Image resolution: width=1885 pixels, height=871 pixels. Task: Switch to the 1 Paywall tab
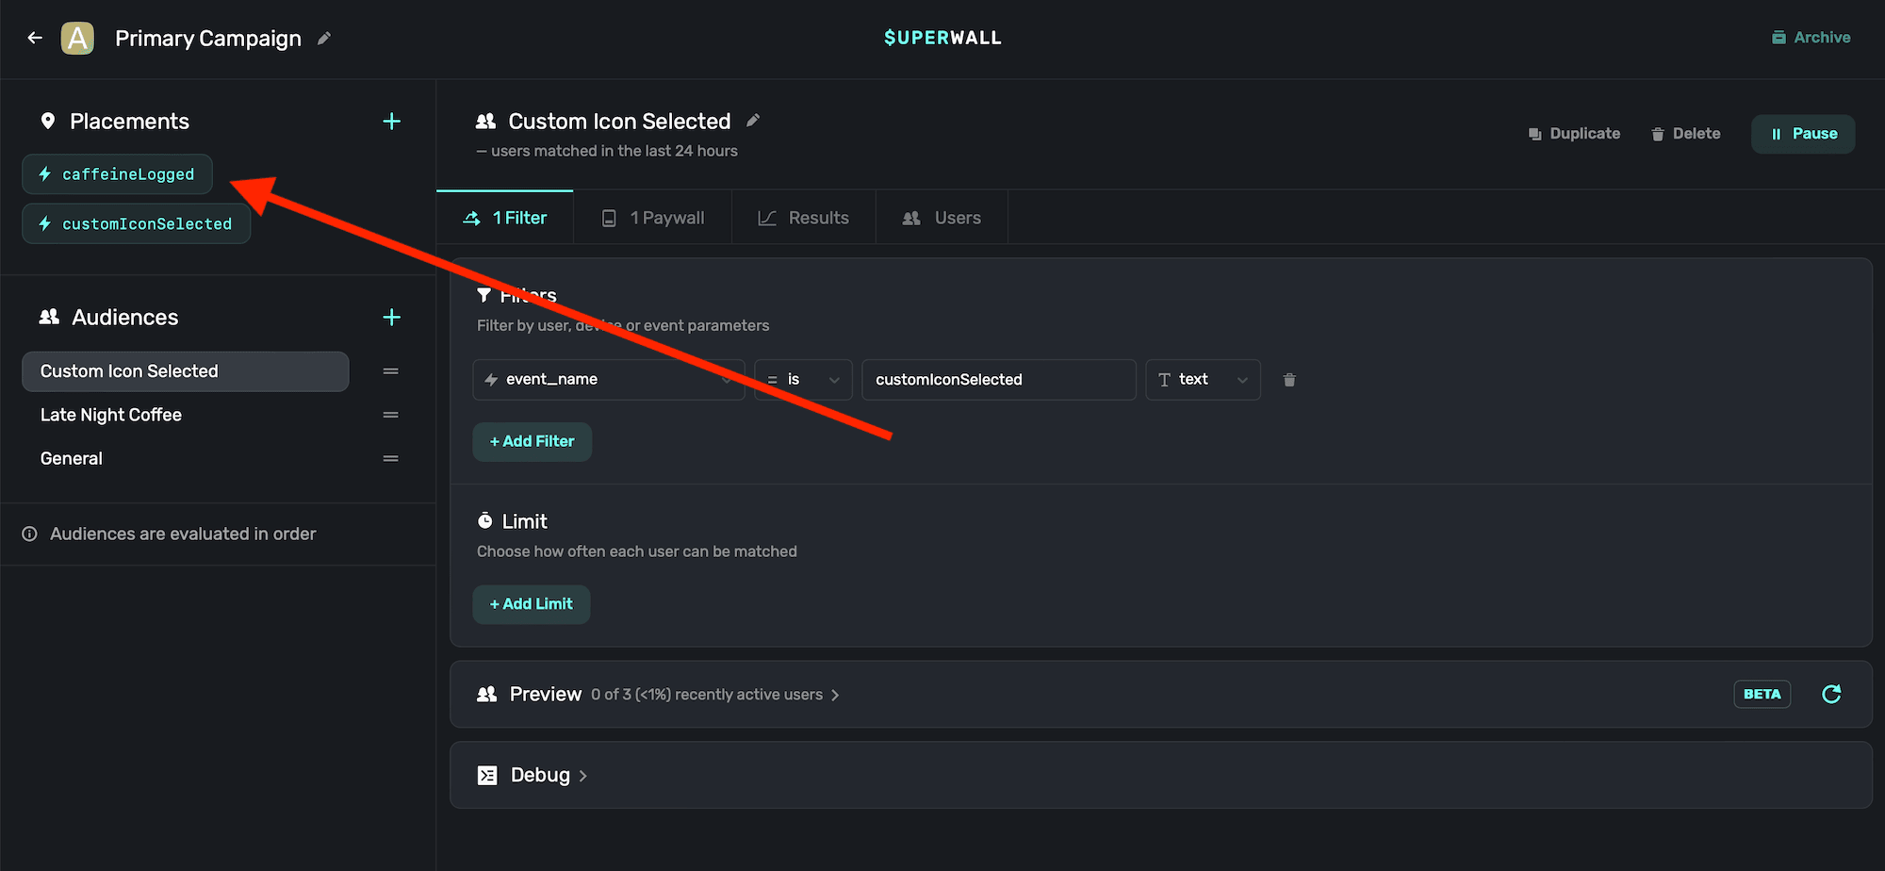tap(653, 218)
